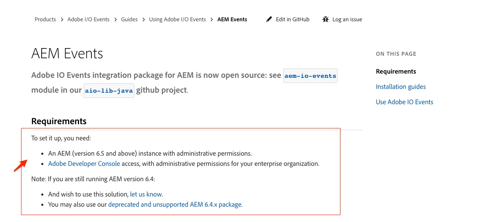
Task: Navigate to Guides breadcrumb
Action: tap(129, 20)
